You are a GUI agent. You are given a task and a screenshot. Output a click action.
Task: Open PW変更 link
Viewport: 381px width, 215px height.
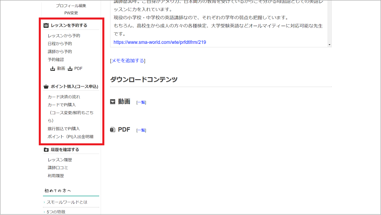coord(71,13)
